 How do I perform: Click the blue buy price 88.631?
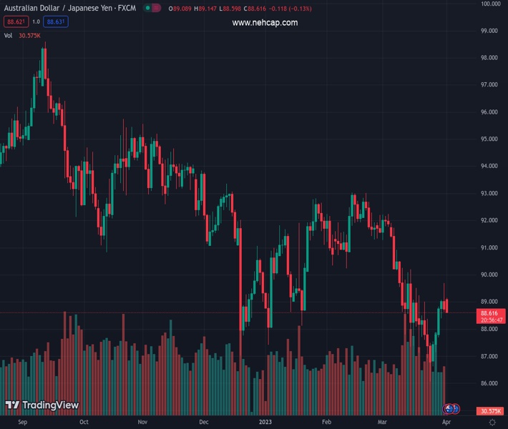(x=56, y=21)
